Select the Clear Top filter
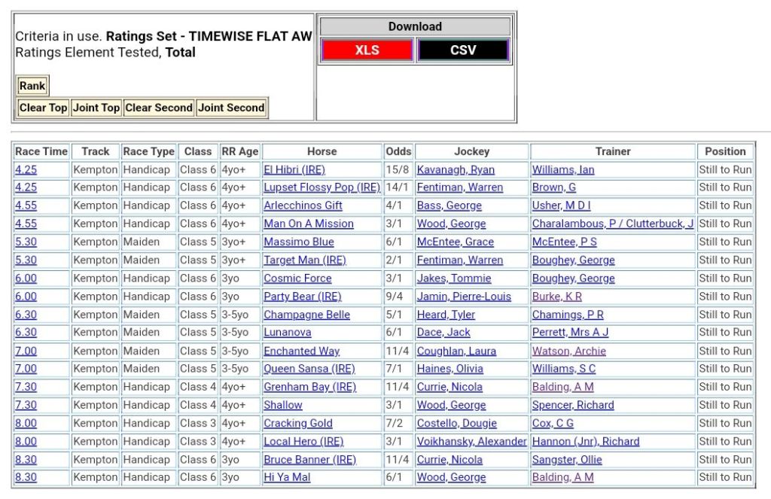This screenshot has height=499, width=771. 43,108
